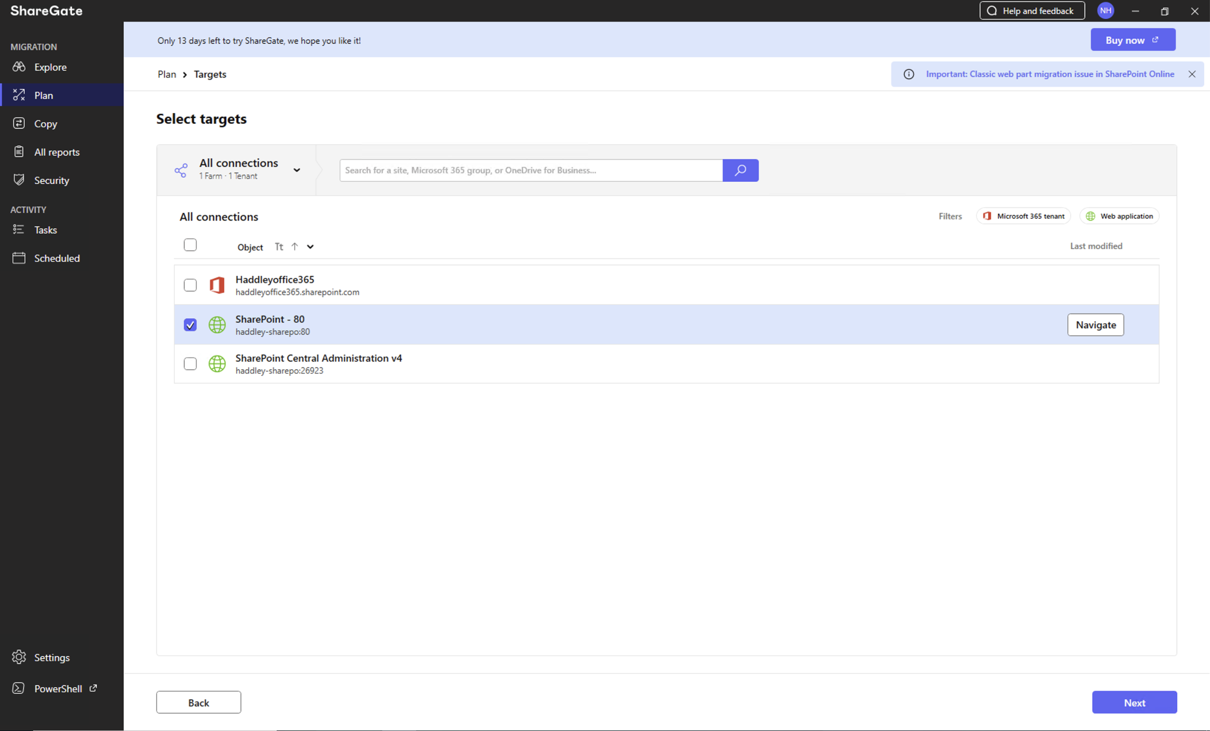Click the site search input field
Screen dimensions: 1210x731
pyautogui.click(x=531, y=170)
